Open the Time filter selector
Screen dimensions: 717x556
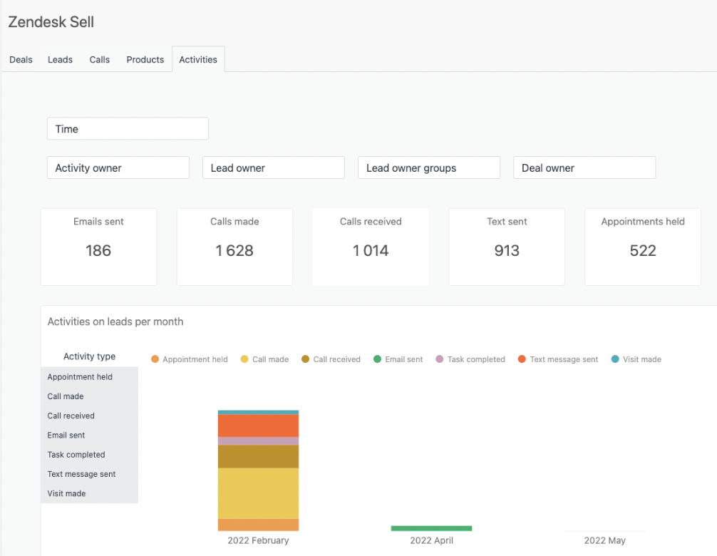(127, 128)
